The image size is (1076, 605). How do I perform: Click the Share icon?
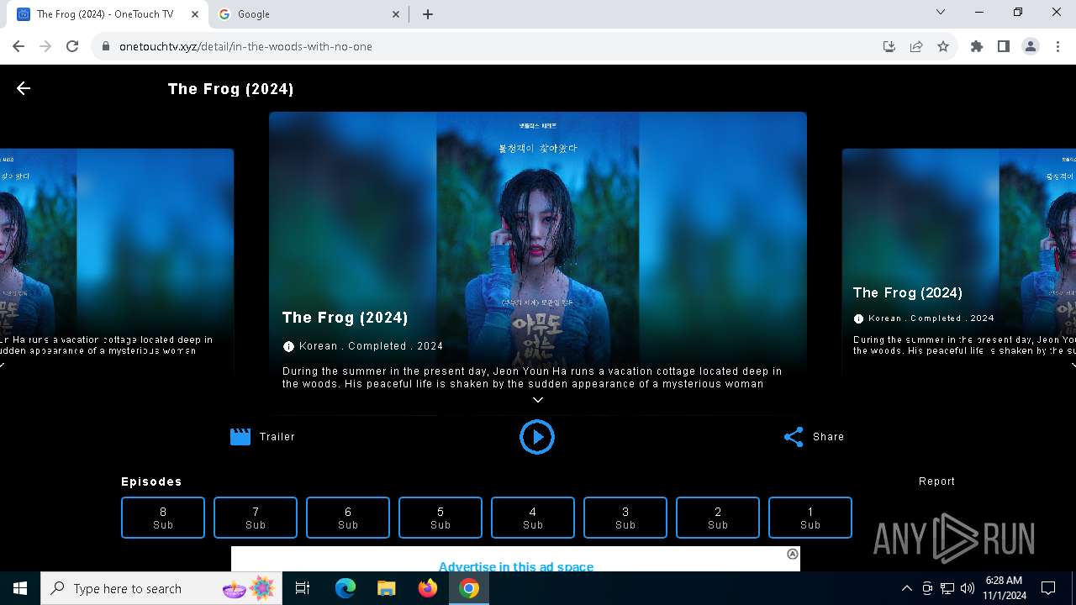point(794,437)
